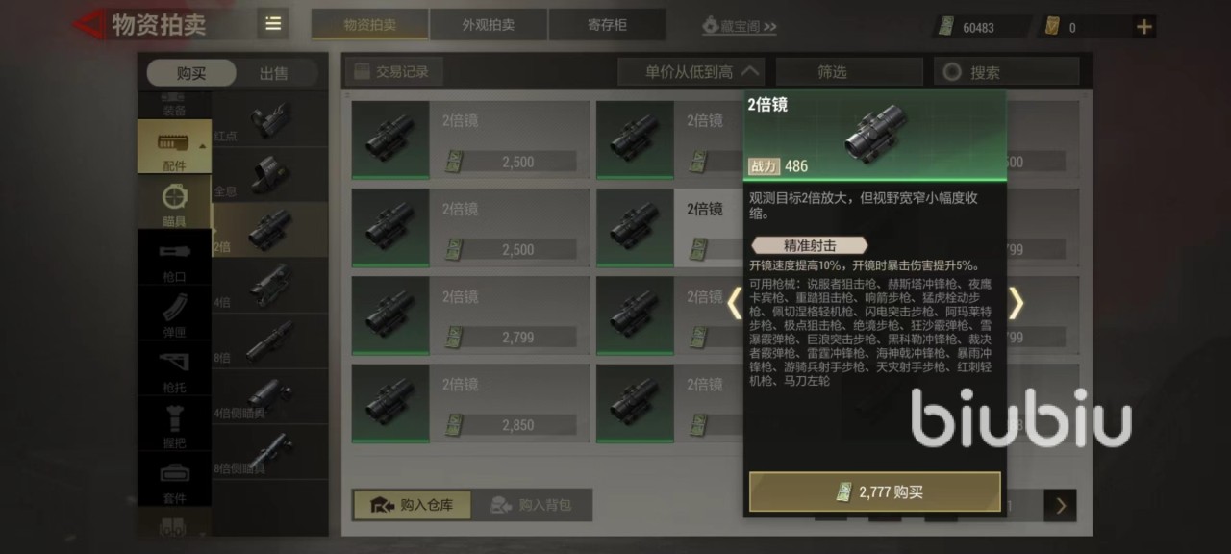
Task: Switch to the 购买 buy toggle
Action: pos(191,73)
